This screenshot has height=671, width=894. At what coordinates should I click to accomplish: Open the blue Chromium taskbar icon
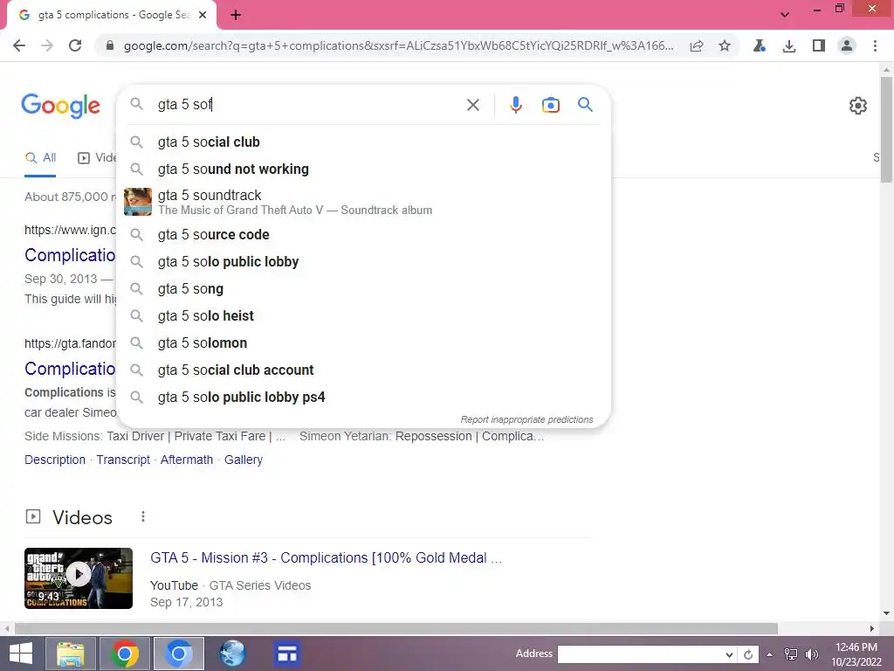point(178,654)
